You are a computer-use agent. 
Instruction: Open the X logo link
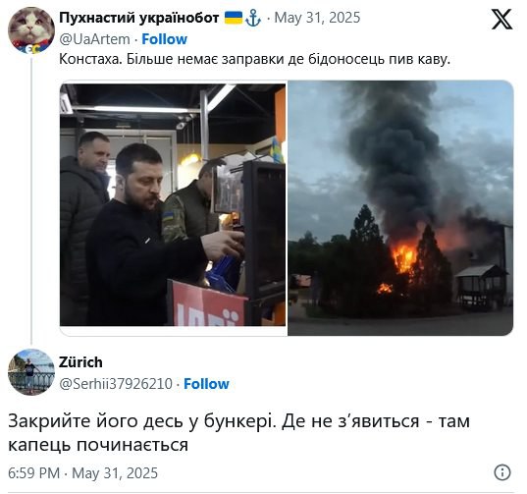click(501, 20)
